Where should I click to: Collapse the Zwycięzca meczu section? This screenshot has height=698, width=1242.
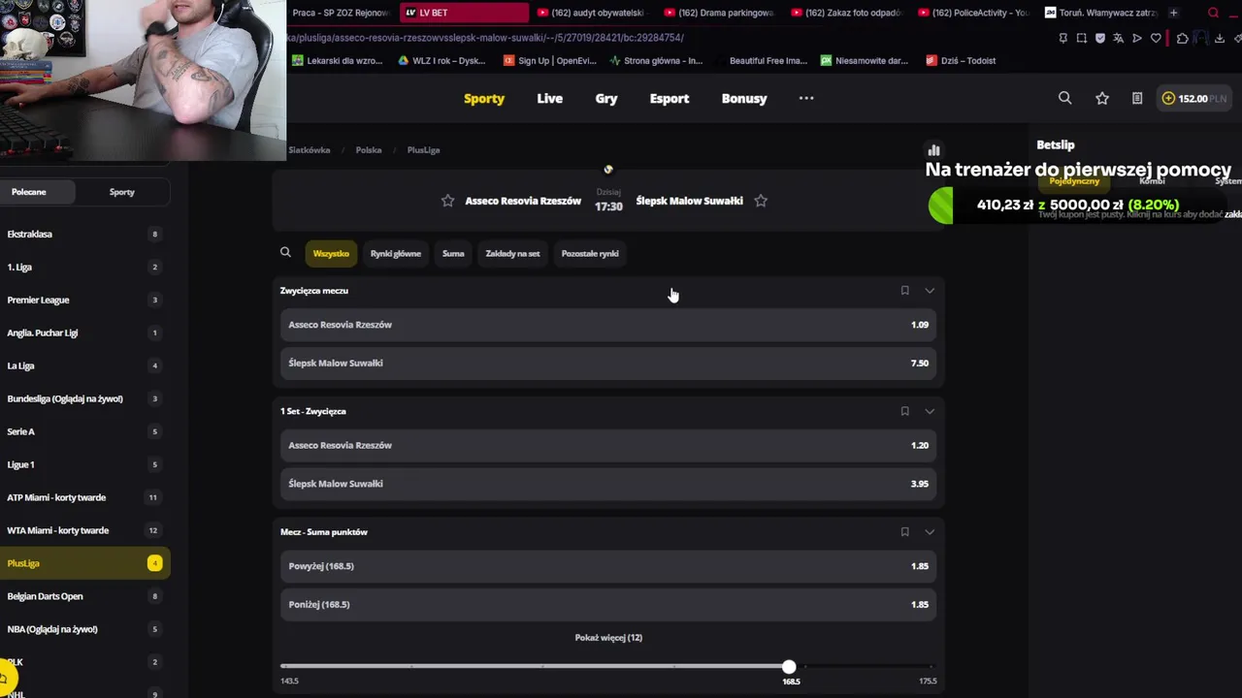tap(930, 290)
